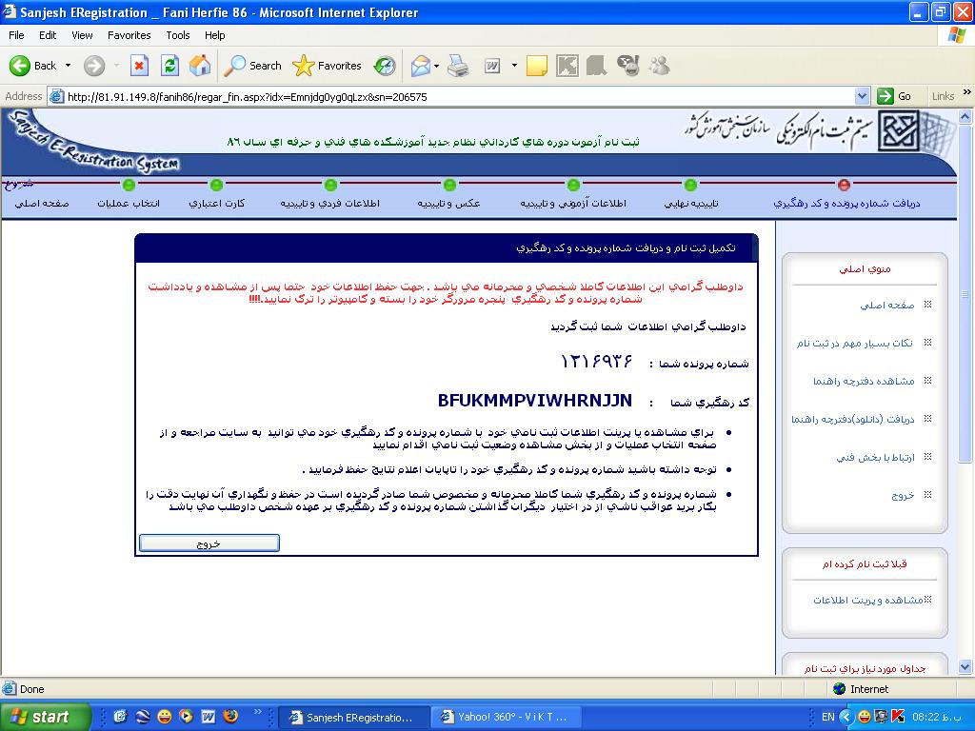Open the View menu
This screenshot has height=731, width=975.
[82, 35]
